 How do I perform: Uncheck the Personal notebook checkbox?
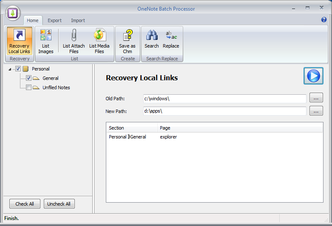click(18, 68)
